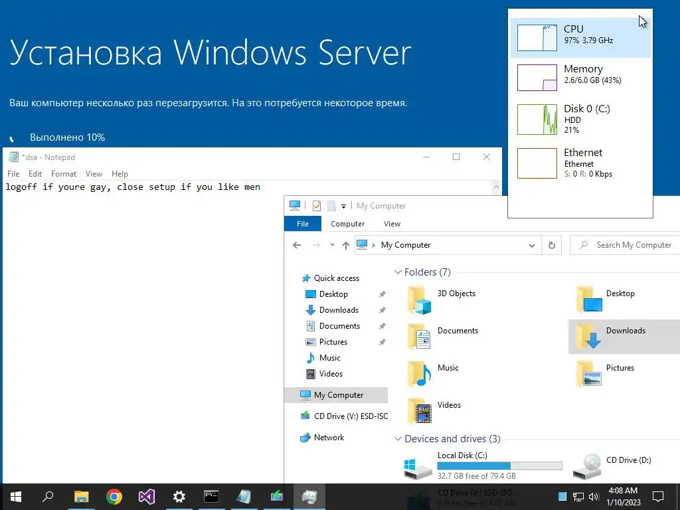Viewport: 680px width, 510px height.
Task: Select Downloads in navigation pane
Action: [339, 310]
